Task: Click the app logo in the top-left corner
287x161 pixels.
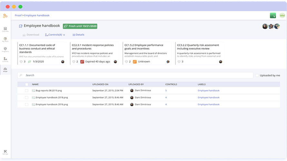Action: 5,15
